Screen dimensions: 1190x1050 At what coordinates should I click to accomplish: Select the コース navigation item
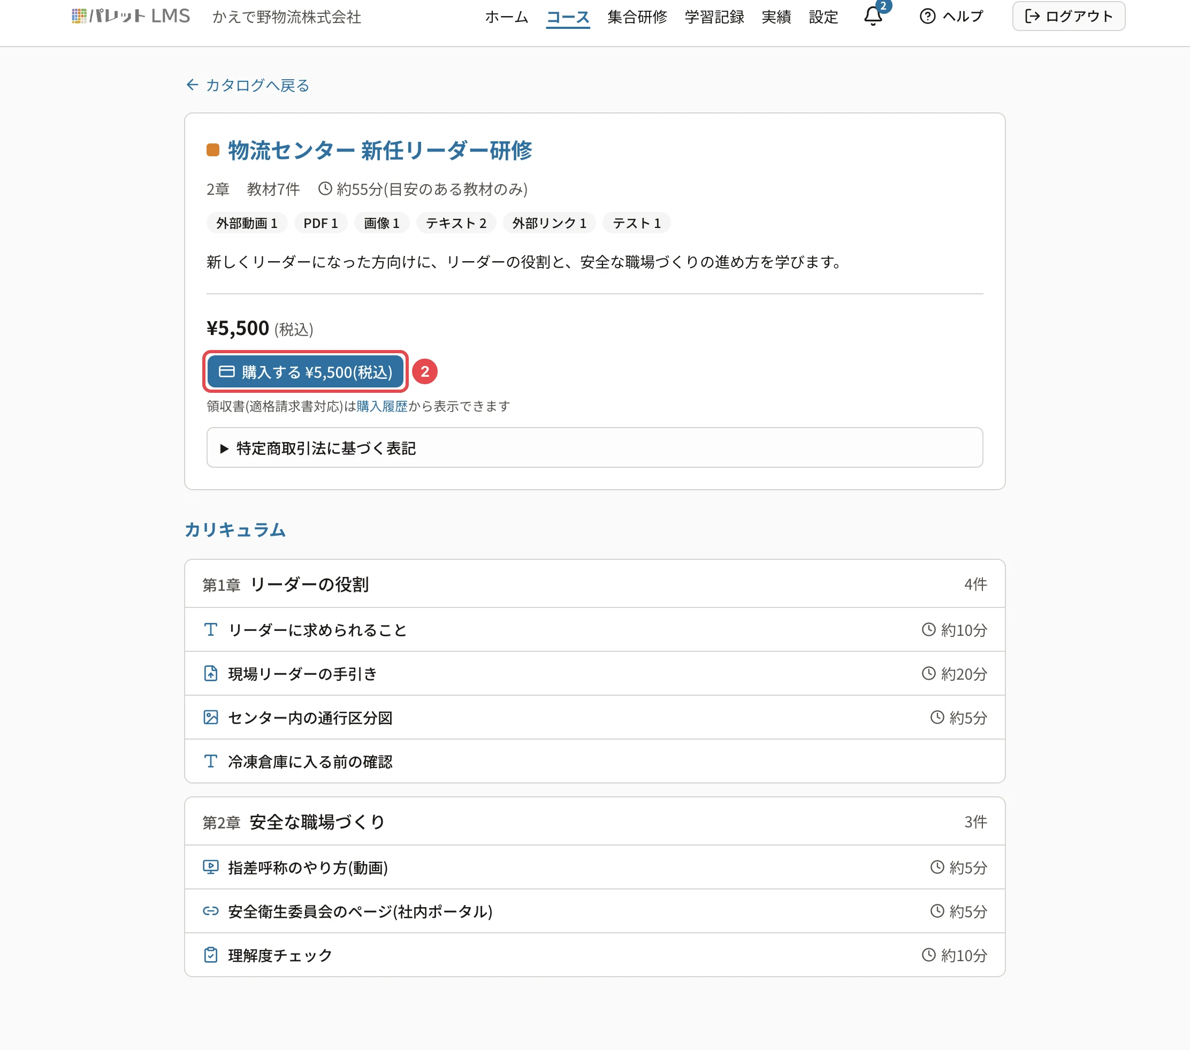pyautogui.click(x=568, y=17)
